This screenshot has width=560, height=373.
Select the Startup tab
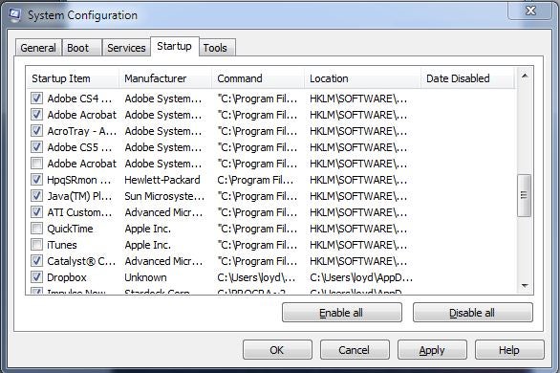pos(174,46)
